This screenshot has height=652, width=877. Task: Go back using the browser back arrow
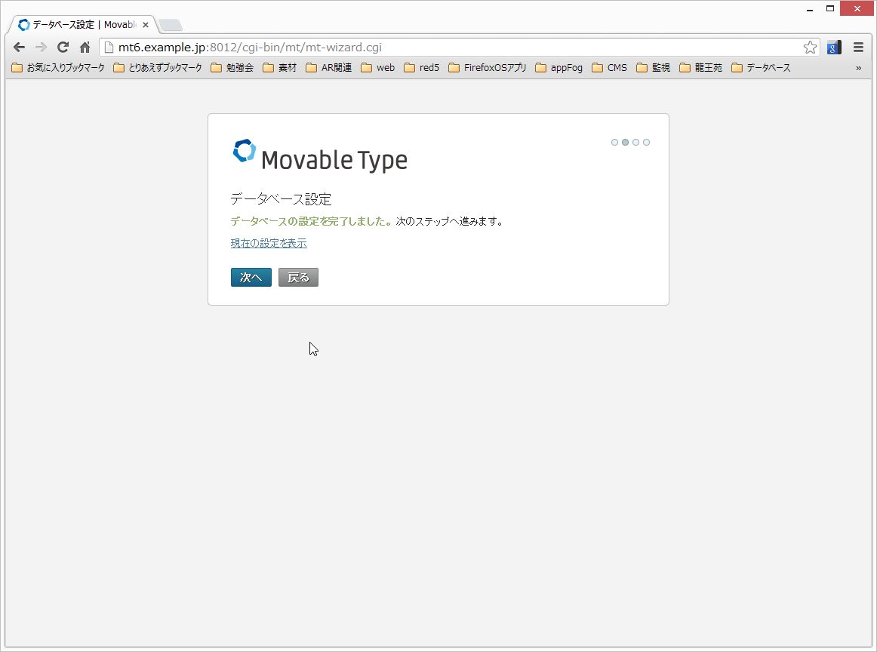(x=19, y=48)
